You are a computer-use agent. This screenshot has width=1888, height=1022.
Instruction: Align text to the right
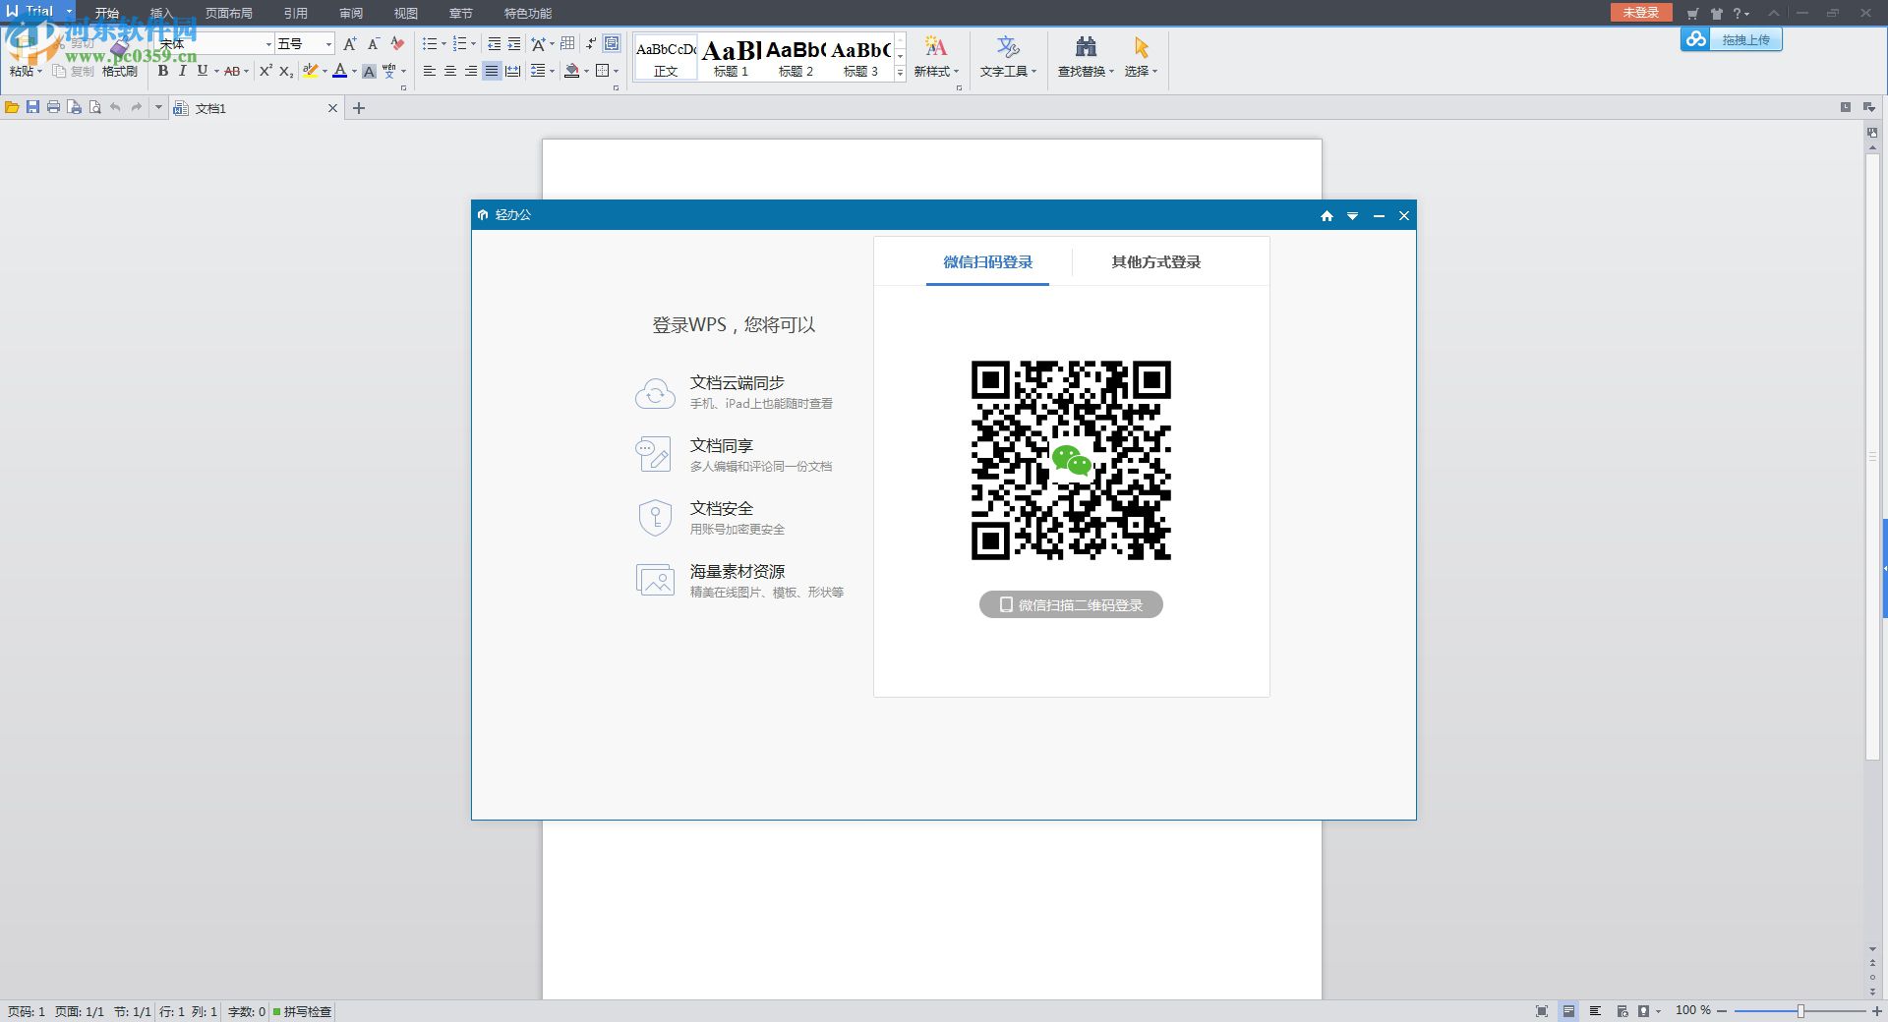(x=471, y=71)
